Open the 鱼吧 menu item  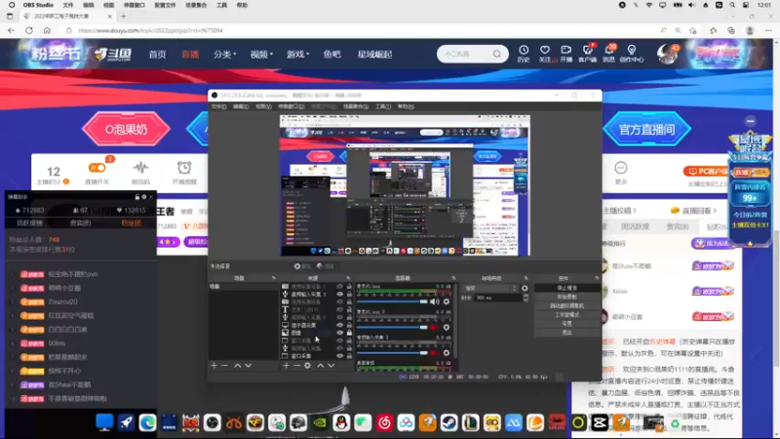pos(331,54)
